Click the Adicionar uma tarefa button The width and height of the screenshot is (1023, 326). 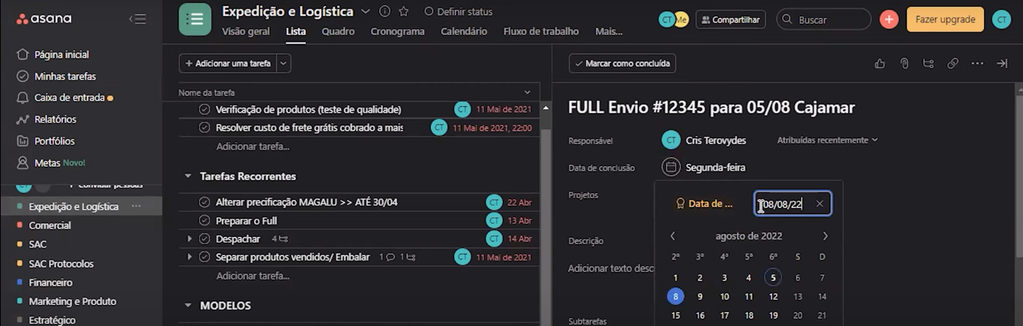click(x=228, y=64)
